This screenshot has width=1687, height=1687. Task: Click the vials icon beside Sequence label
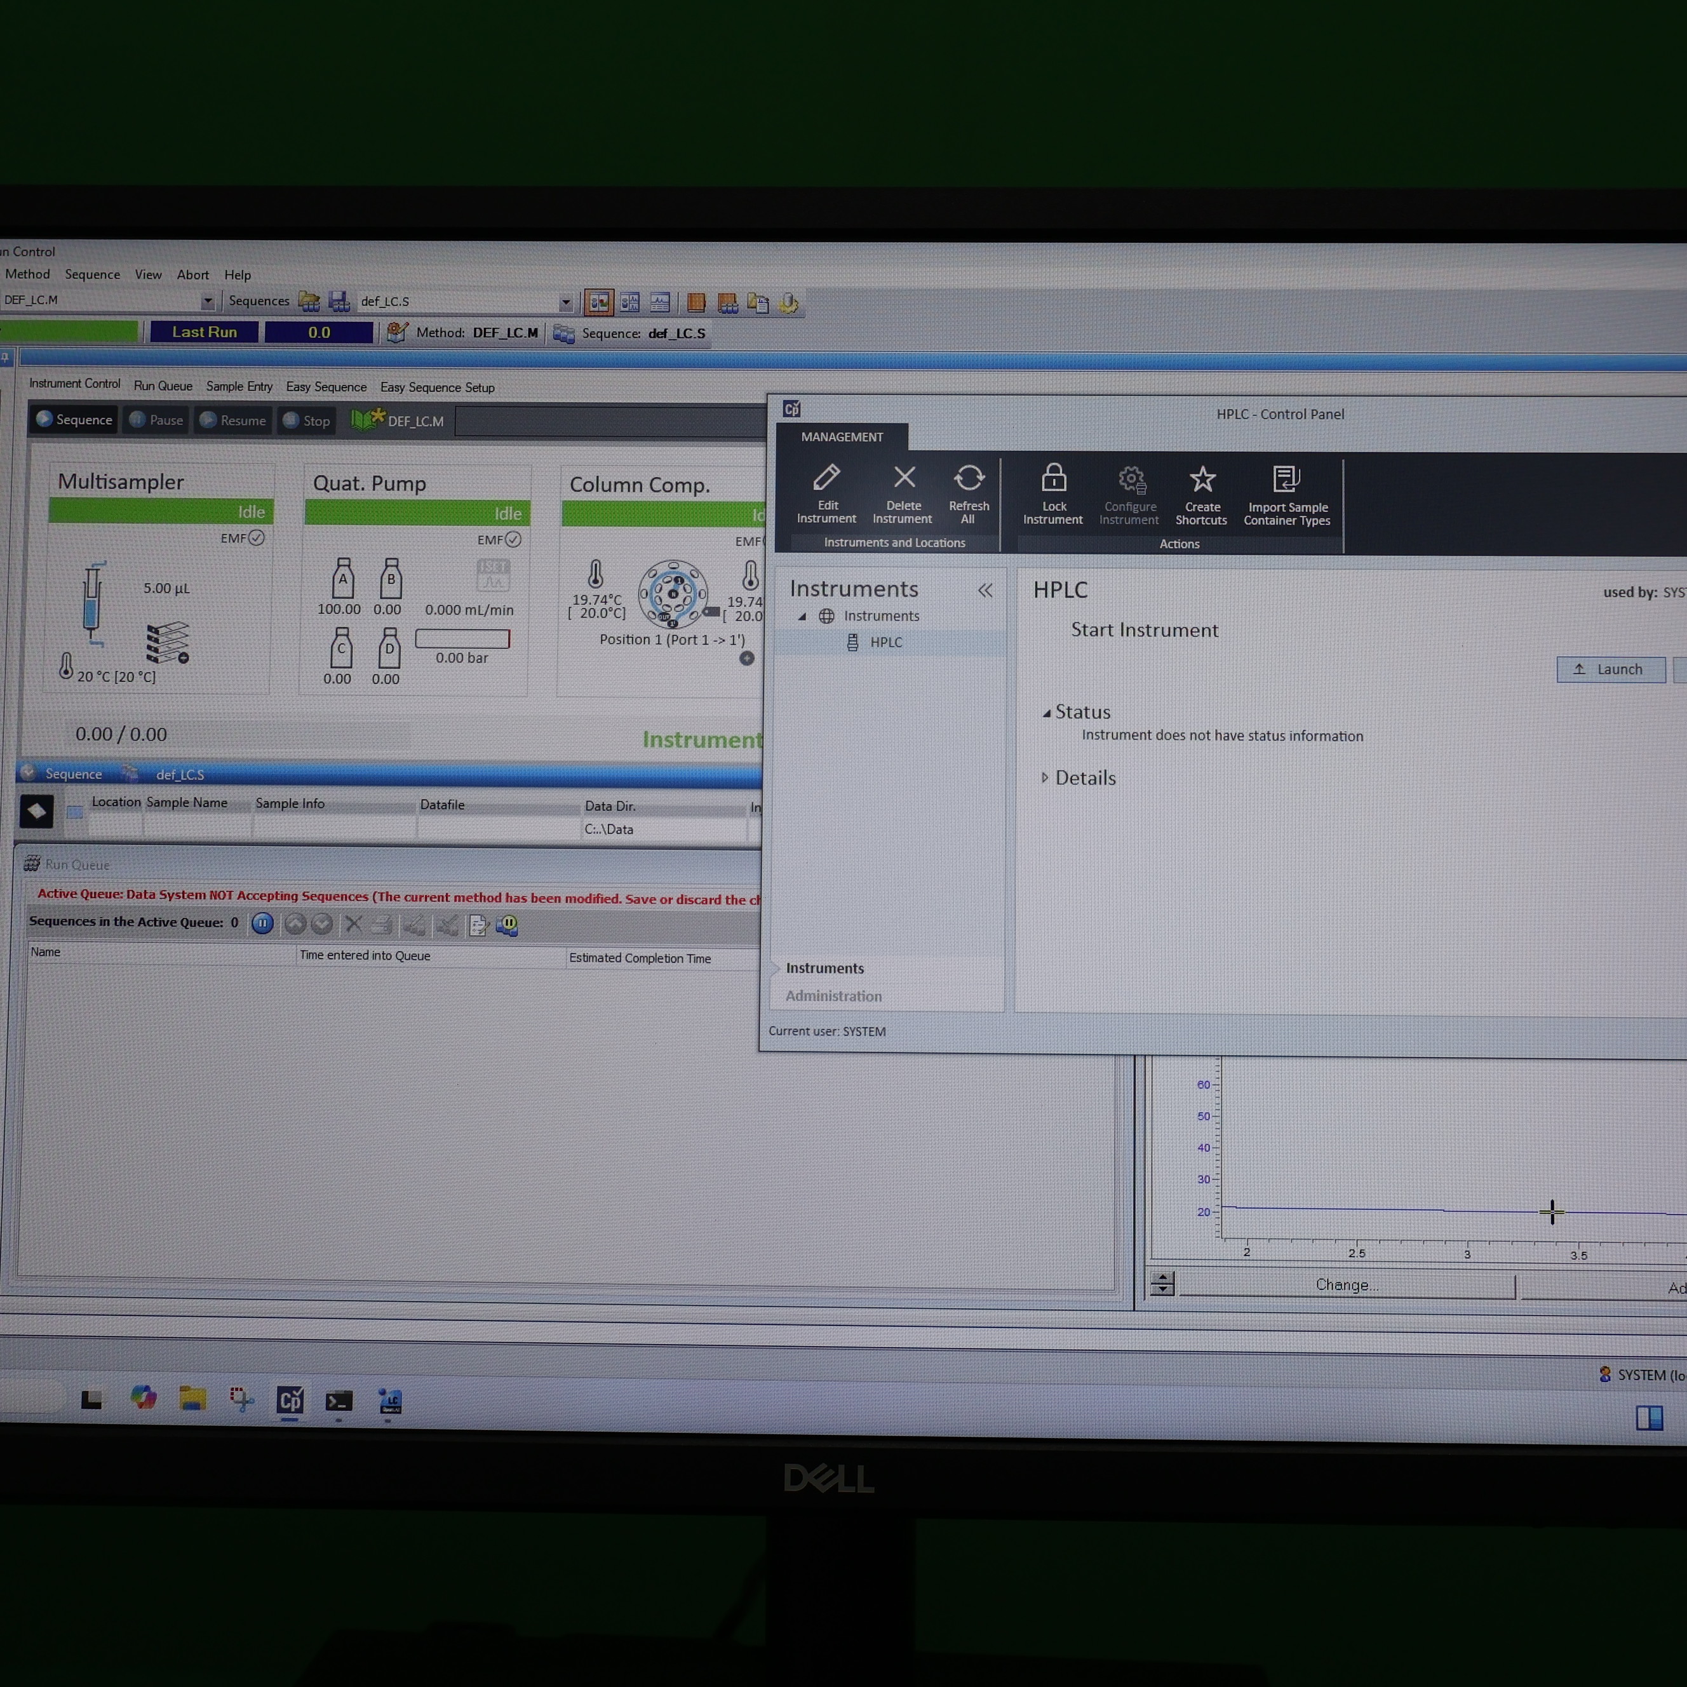[564, 333]
